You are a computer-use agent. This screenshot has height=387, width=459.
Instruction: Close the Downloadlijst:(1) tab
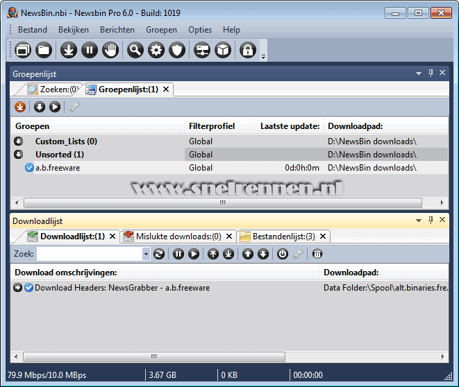(x=112, y=237)
